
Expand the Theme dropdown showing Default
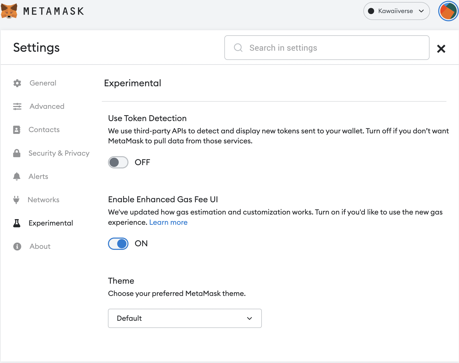[x=185, y=318]
